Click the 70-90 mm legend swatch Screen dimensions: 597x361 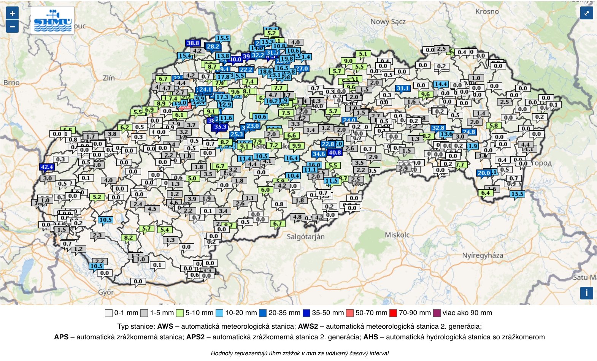coord(393,313)
